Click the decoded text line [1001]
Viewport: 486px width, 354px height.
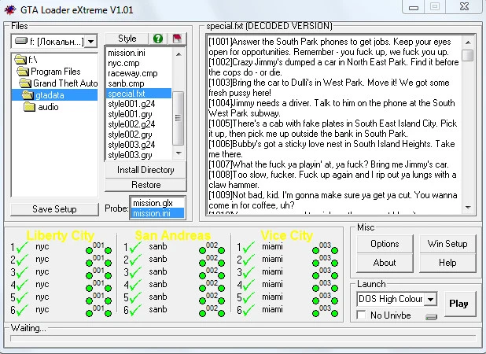(330, 47)
